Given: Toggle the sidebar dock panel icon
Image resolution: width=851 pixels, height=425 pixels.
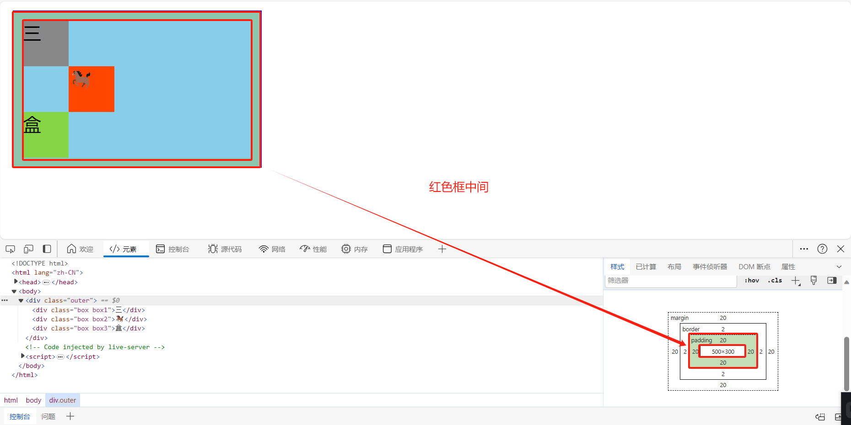Looking at the screenshot, I should click(47, 249).
